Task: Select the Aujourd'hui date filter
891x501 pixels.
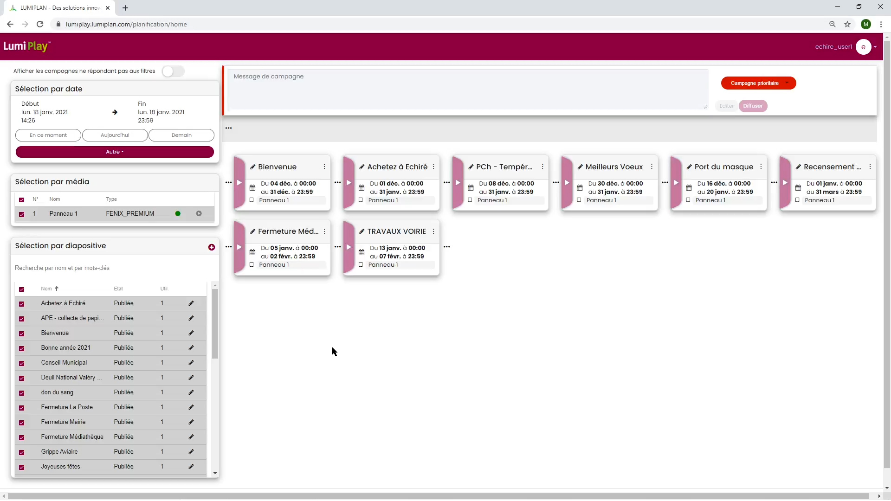Action: coord(115,135)
